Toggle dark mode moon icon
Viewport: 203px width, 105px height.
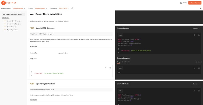pyautogui.click(x=200, y=8)
